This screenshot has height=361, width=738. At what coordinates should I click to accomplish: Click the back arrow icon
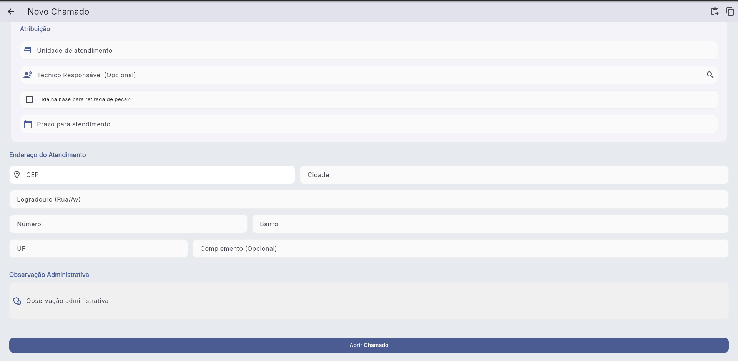11,12
